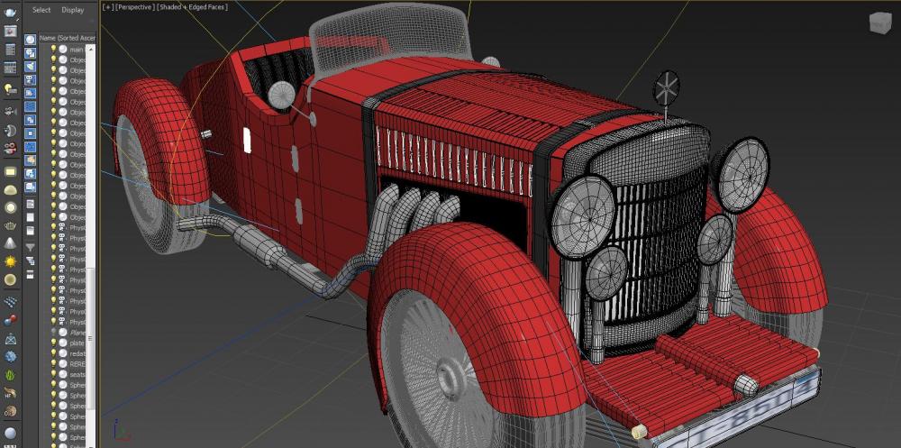Image resolution: width=901 pixels, height=448 pixels.
Task: Click the gray cone icon in left toolbar
Action: [x=10, y=242]
